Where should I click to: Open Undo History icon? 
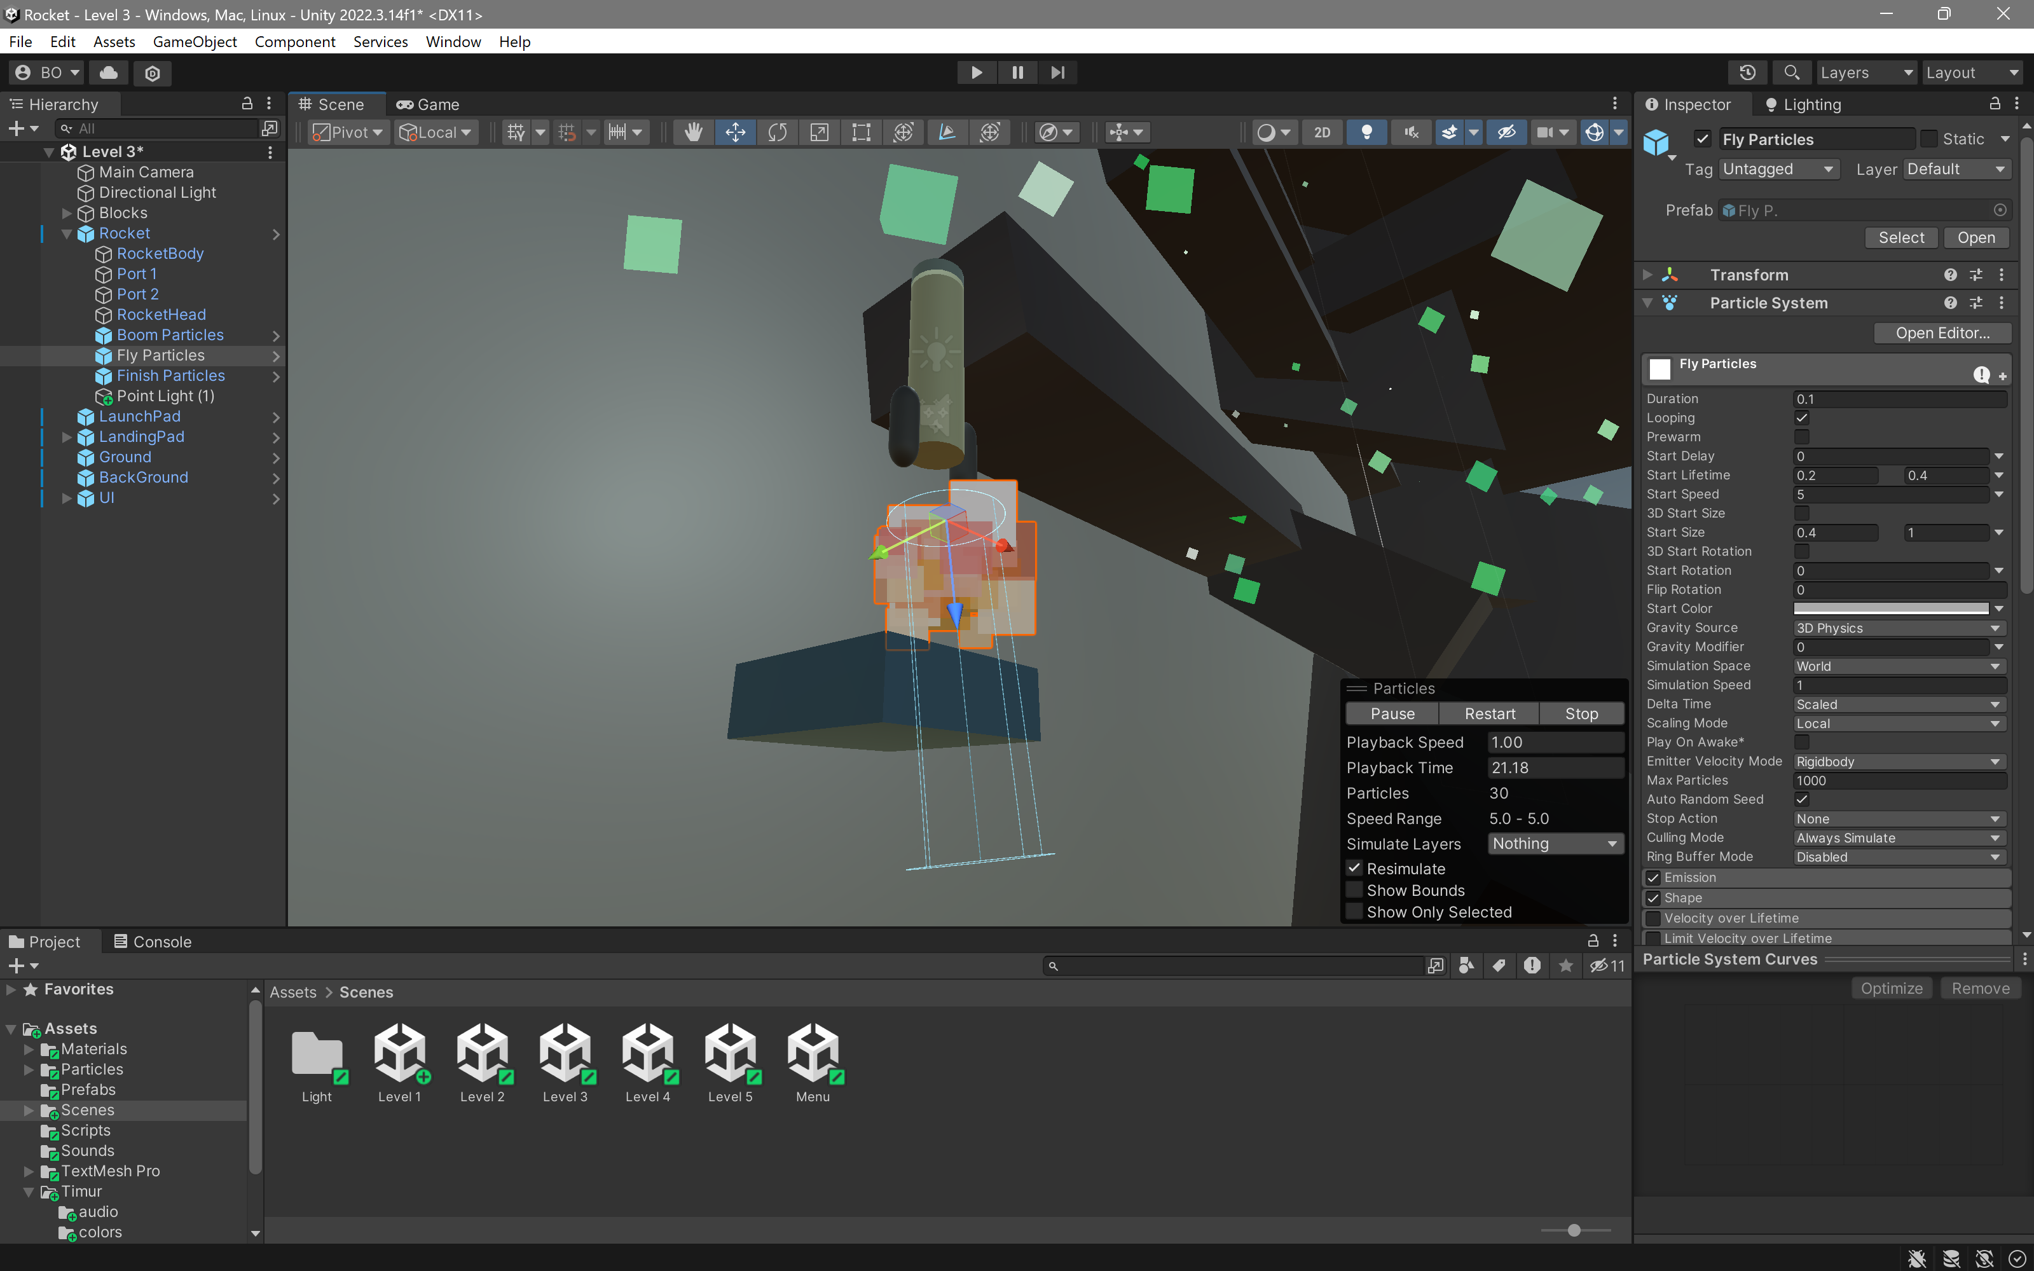pyautogui.click(x=1747, y=72)
